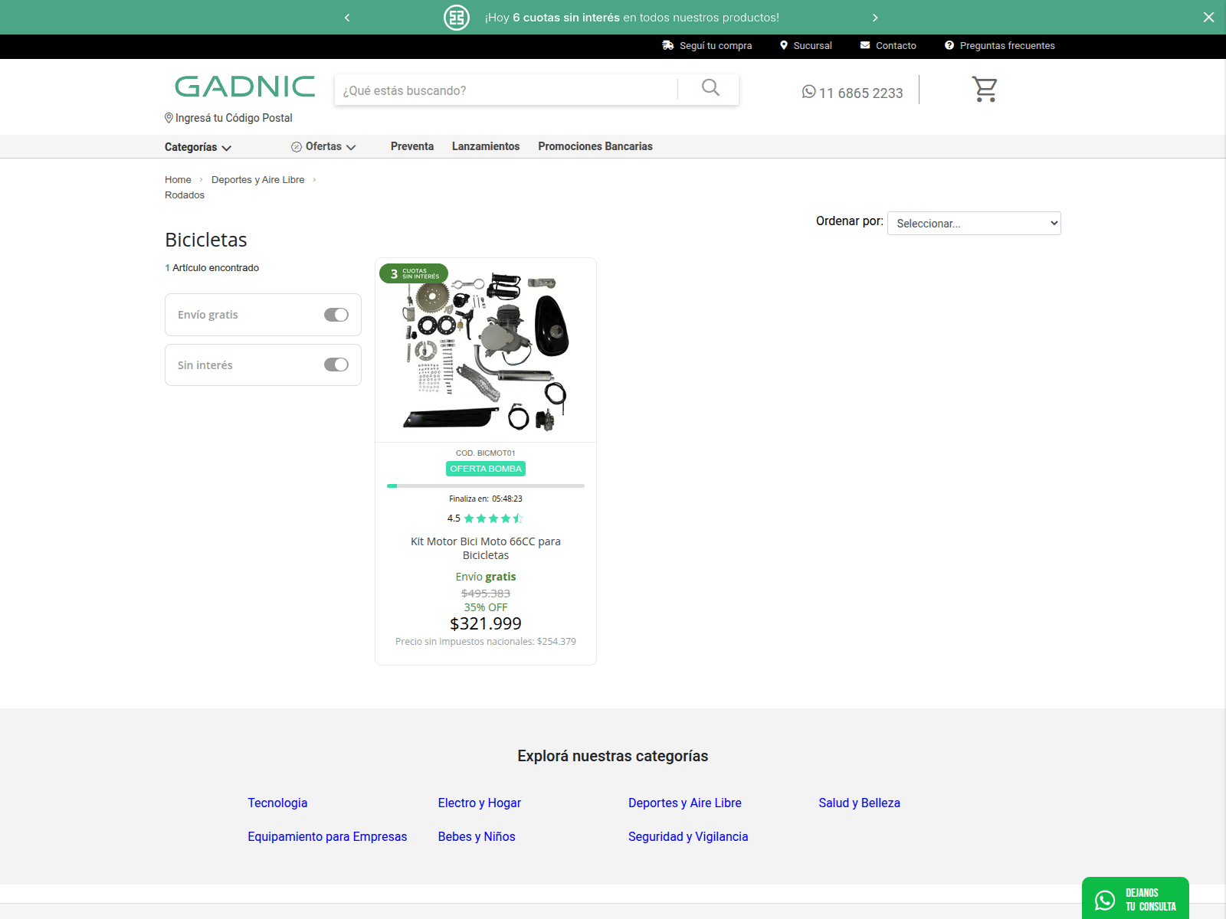Click the search magnifier icon
The height and width of the screenshot is (919, 1226).
click(710, 88)
